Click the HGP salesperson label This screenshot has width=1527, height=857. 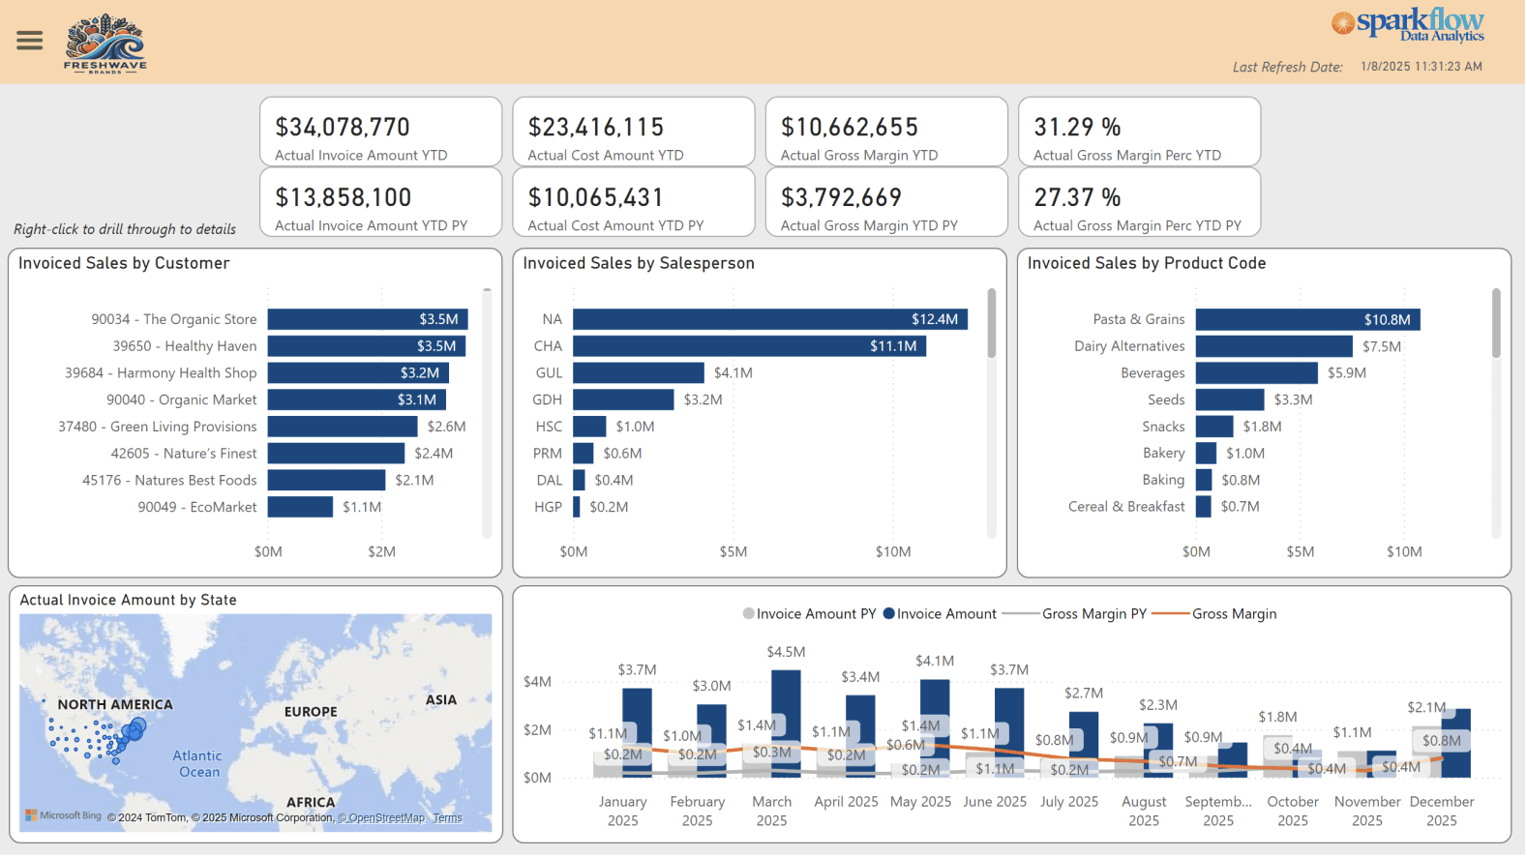[548, 507]
